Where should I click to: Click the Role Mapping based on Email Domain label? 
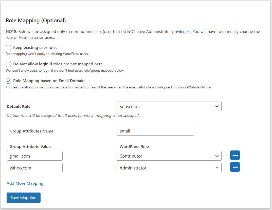[49, 81]
